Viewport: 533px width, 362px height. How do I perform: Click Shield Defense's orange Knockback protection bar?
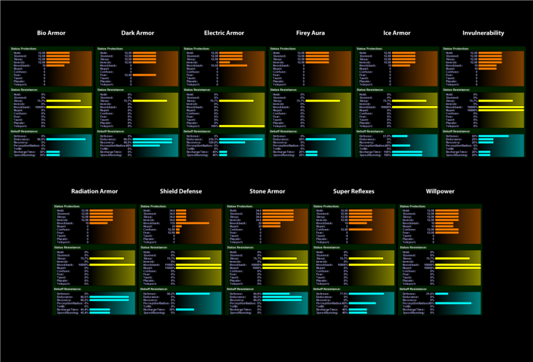tap(192, 223)
